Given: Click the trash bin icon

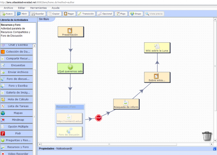Looking at the screenshot, I should [207, 136].
